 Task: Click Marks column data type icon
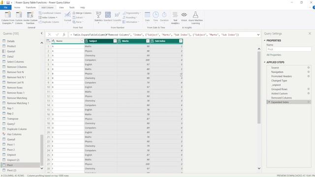click(119, 41)
